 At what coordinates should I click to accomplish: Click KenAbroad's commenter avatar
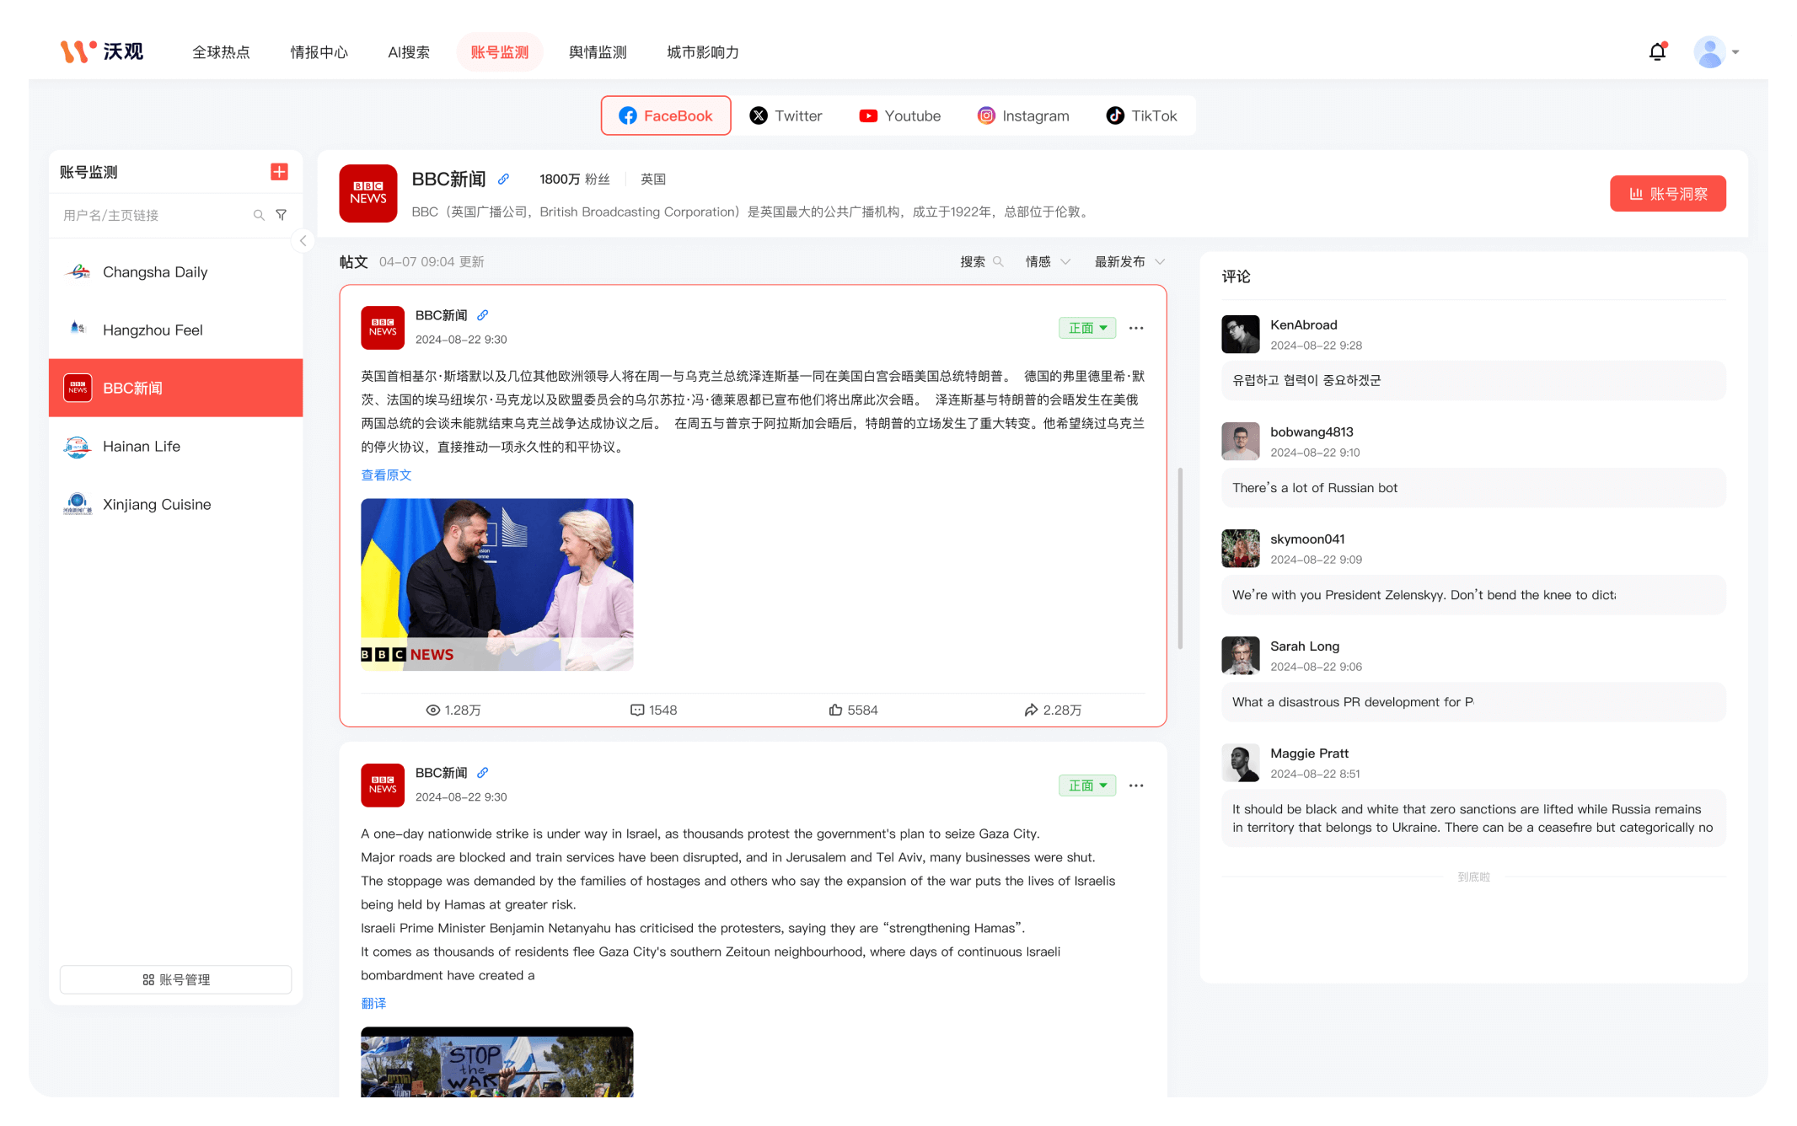(x=1241, y=335)
